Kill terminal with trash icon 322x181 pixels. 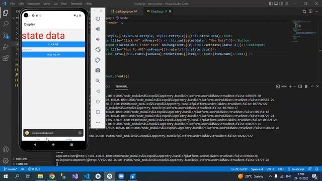pos(306,86)
